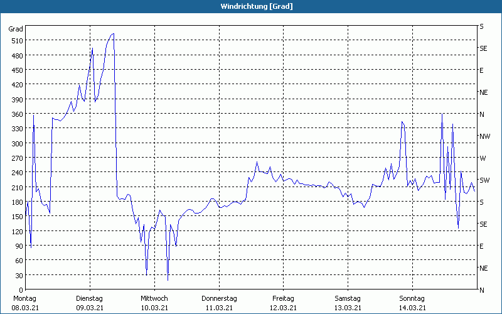Select the 210 y-axis value
Image resolution: width=502 pixels, height=314 pixels.
[18, 187]
